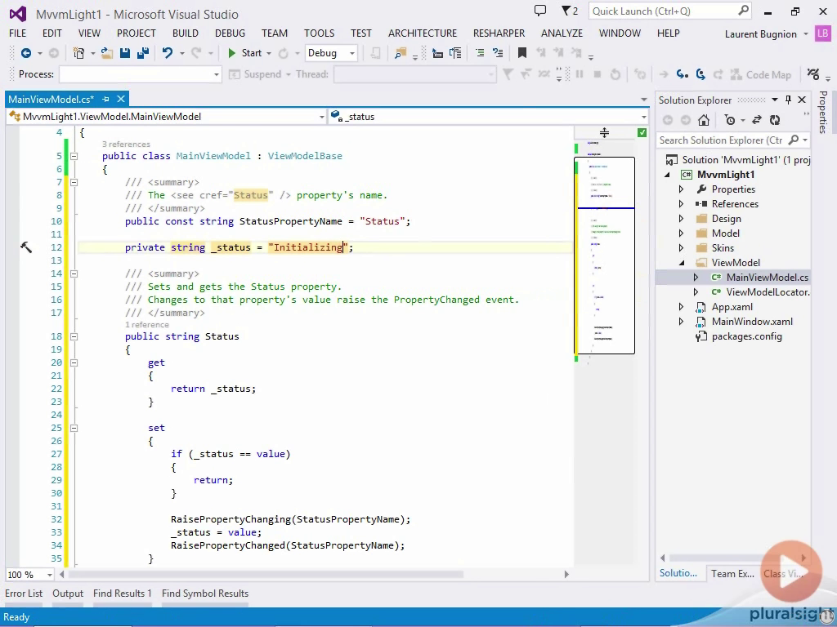837x627 pixels.
Task: Open the BUILD menu
Action: [186, 33]
